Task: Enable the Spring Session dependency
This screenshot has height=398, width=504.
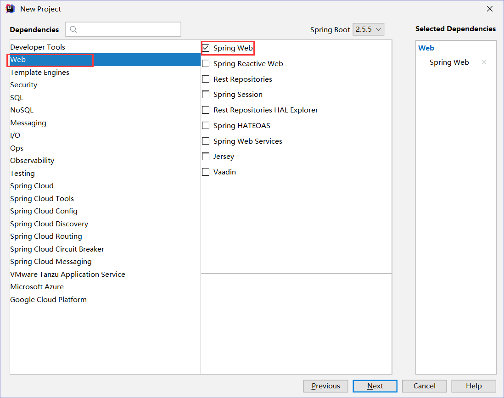Action: click(x=206, y=94)
